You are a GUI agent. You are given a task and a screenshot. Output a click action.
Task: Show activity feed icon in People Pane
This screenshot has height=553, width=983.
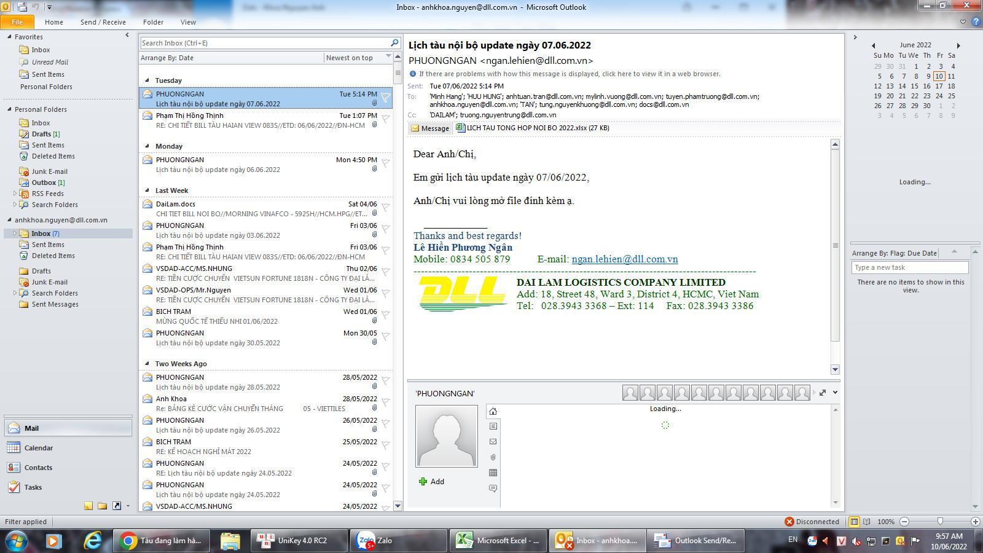[x=493, y=426]
